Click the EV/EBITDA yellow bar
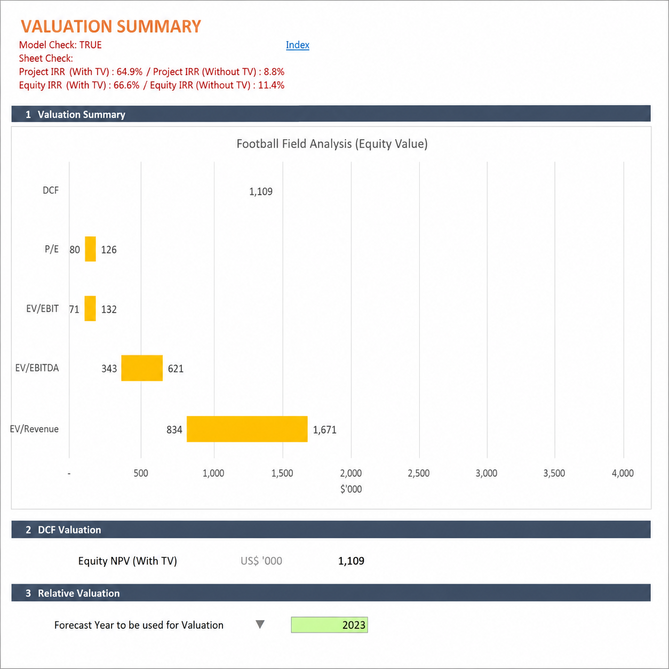The height and width of the screenshot is (669, 669). pyautogui.click(x=142, y=368)
